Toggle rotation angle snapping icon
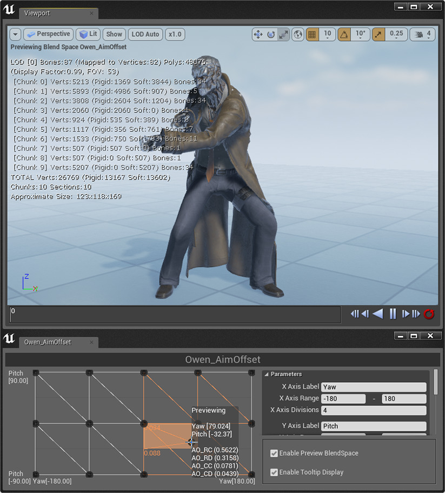 coord(344,34)
